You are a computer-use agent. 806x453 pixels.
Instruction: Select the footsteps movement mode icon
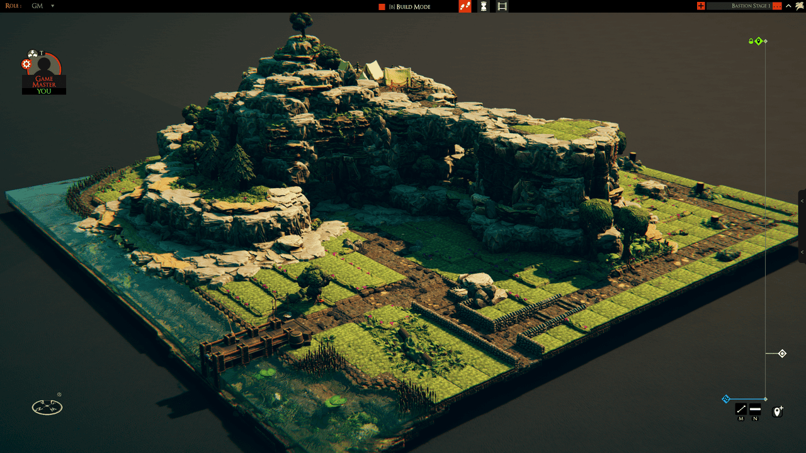click(x=465, y=6)
